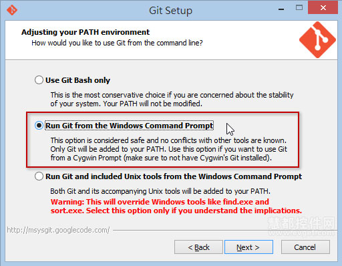Select Run Git and included Unix tools radio

coord(39,176)
